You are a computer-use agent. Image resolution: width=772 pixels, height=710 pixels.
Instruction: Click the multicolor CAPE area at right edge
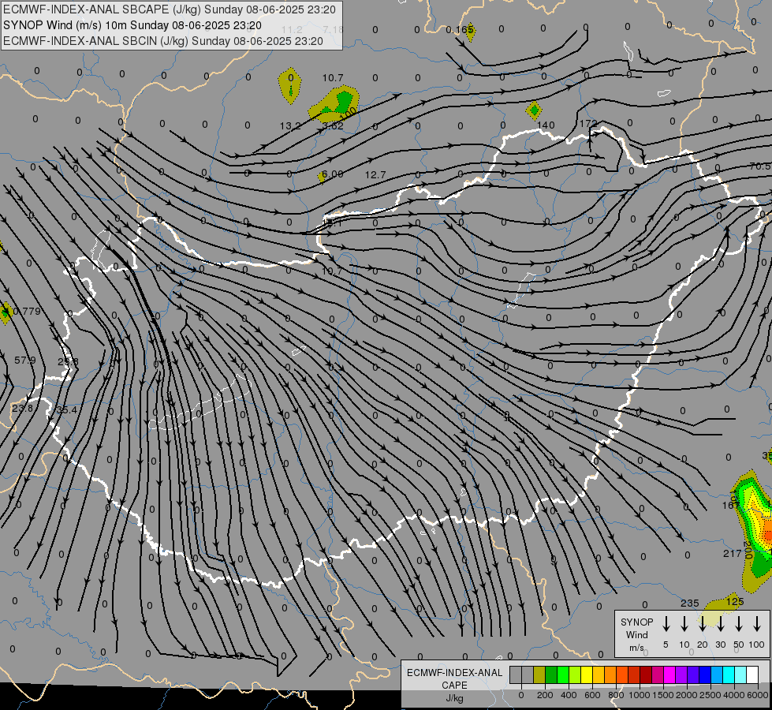point(752,529)
